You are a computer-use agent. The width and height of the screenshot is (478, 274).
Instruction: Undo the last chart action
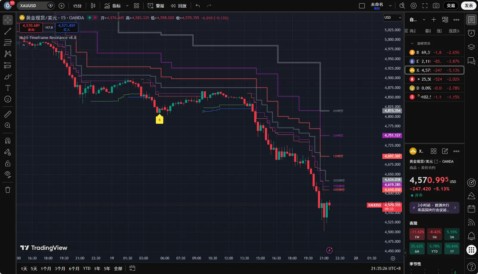pyautogui.click(x=198, y=6)
